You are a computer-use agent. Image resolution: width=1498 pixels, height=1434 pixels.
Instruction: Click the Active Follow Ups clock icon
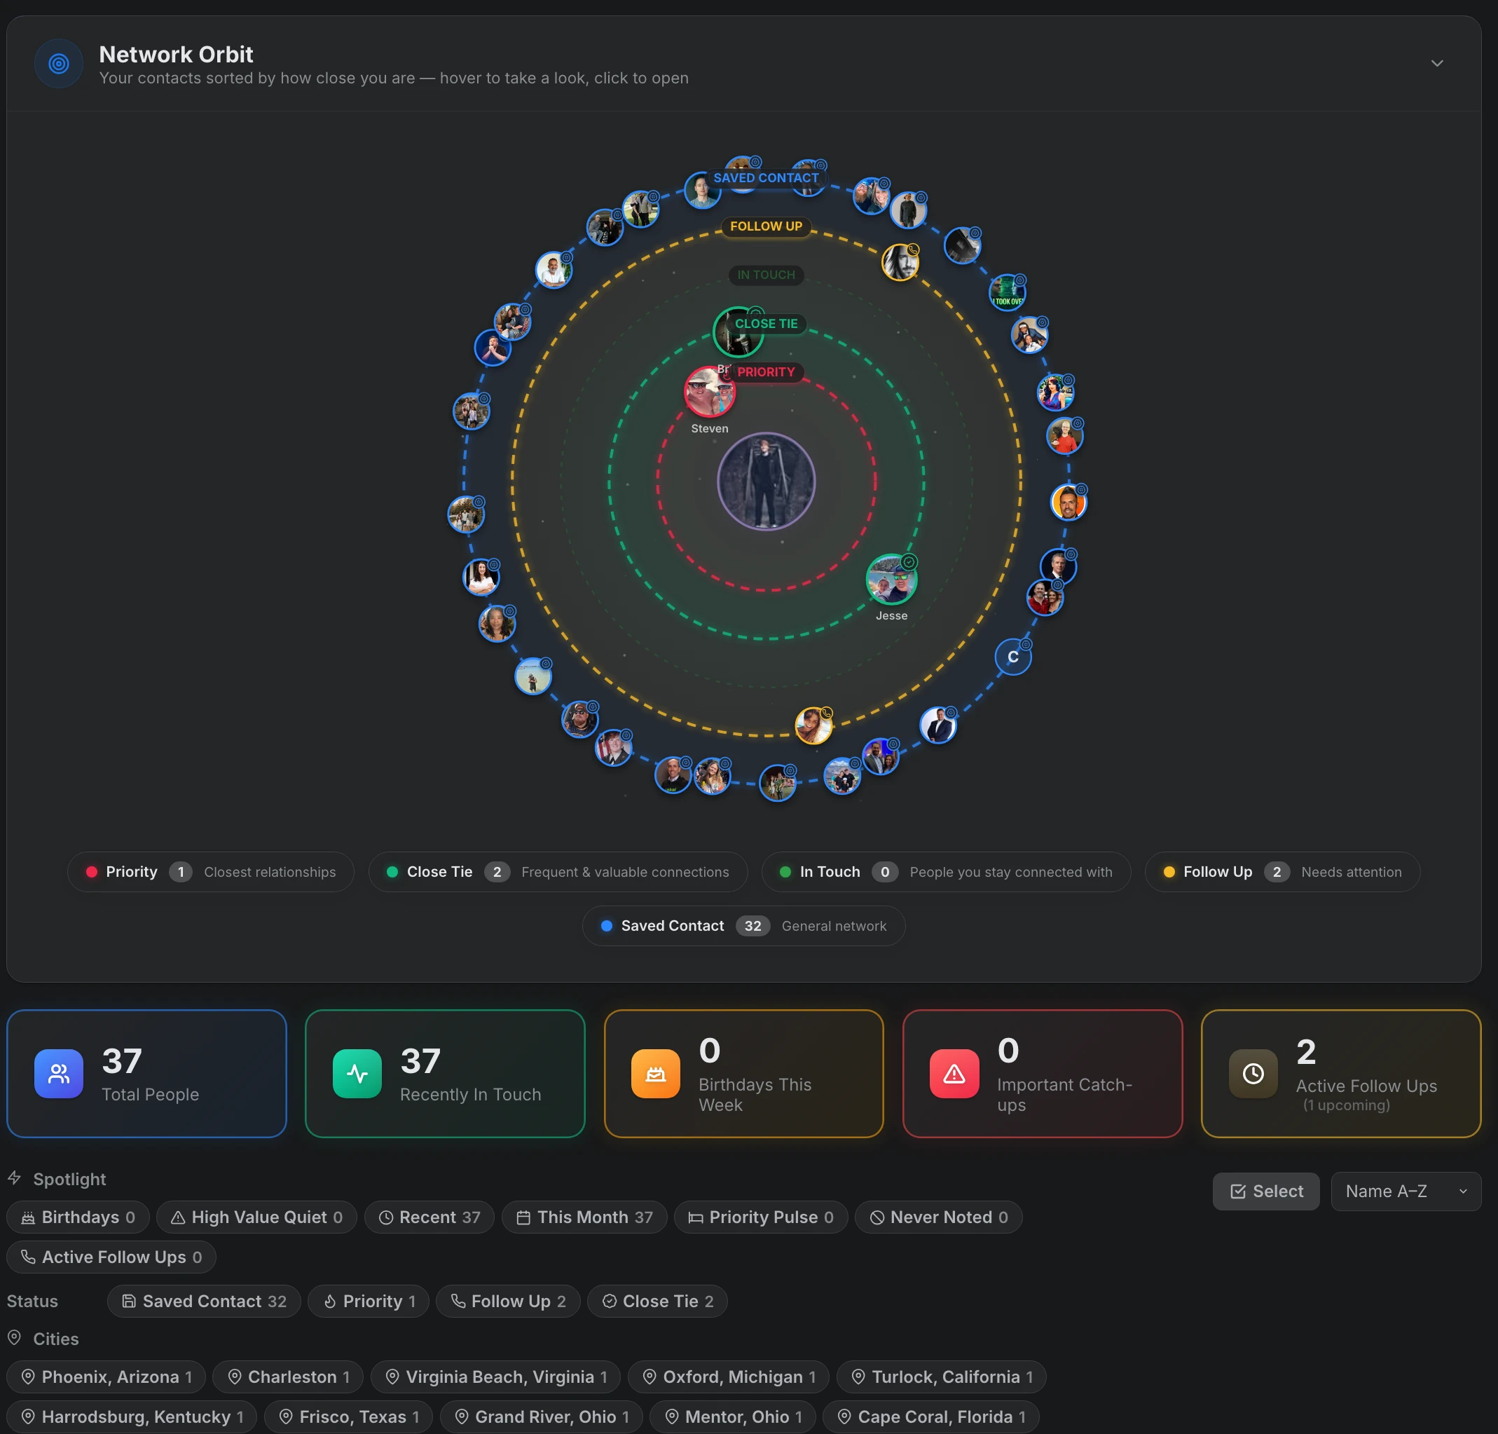coord(1253,1074)
